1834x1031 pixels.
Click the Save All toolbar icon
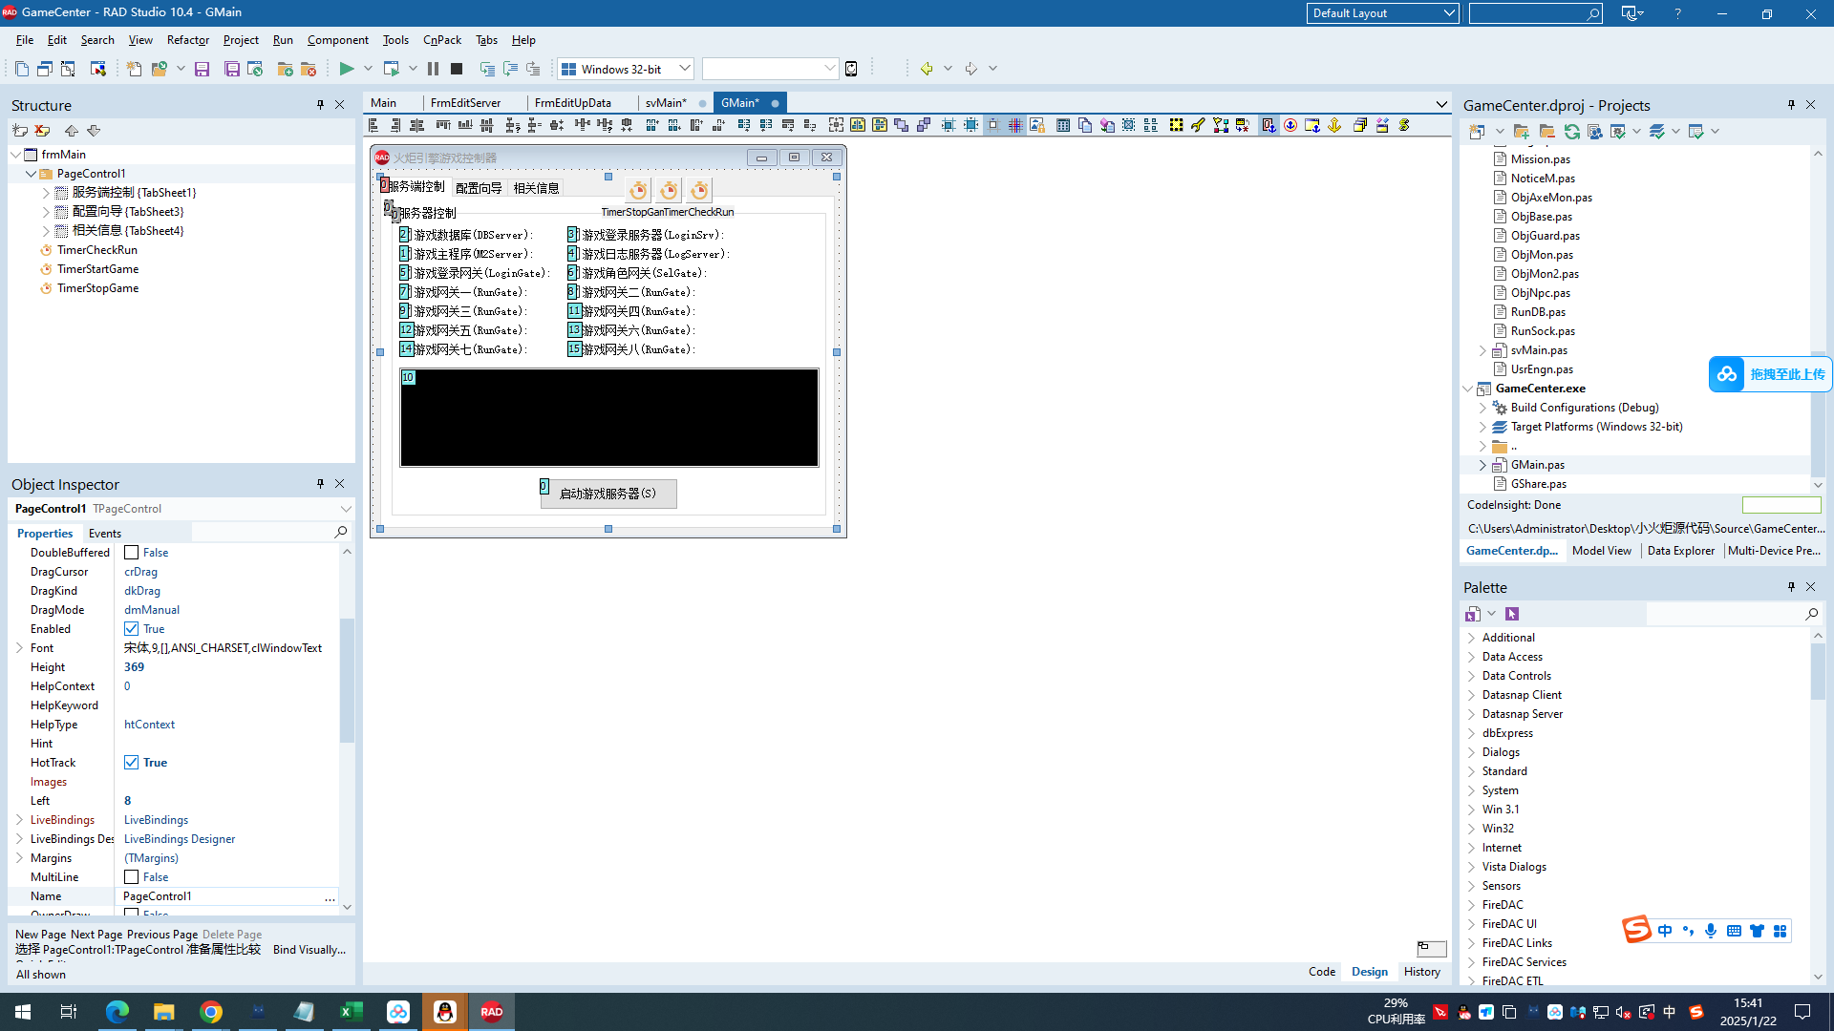[226, 68]
